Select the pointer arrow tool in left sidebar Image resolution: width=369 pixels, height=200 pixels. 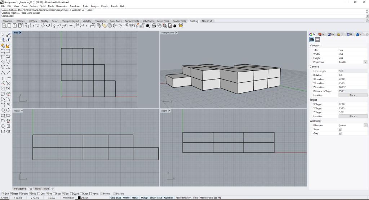3,35
